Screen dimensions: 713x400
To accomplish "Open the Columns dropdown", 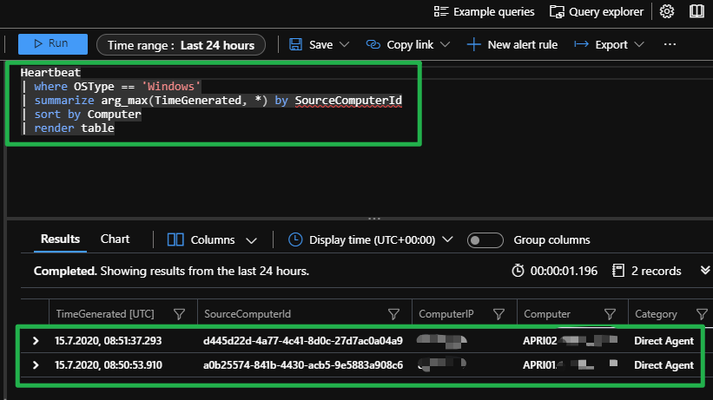I will click(x=212, y=240).
